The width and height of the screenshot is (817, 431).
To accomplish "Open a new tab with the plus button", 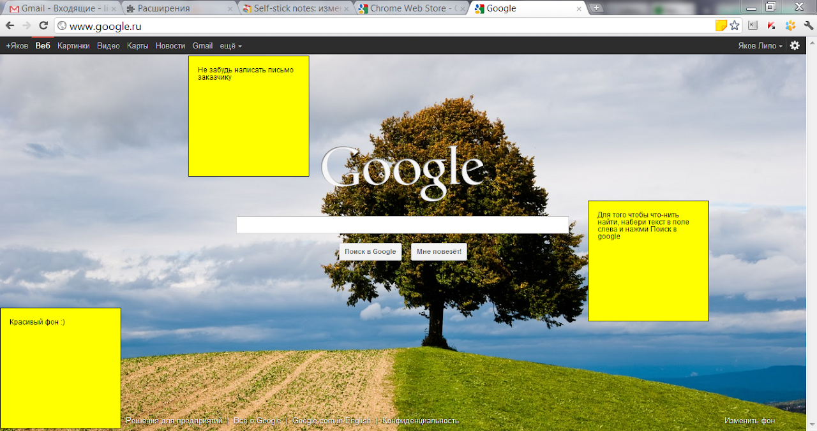I will click(596, 8).
